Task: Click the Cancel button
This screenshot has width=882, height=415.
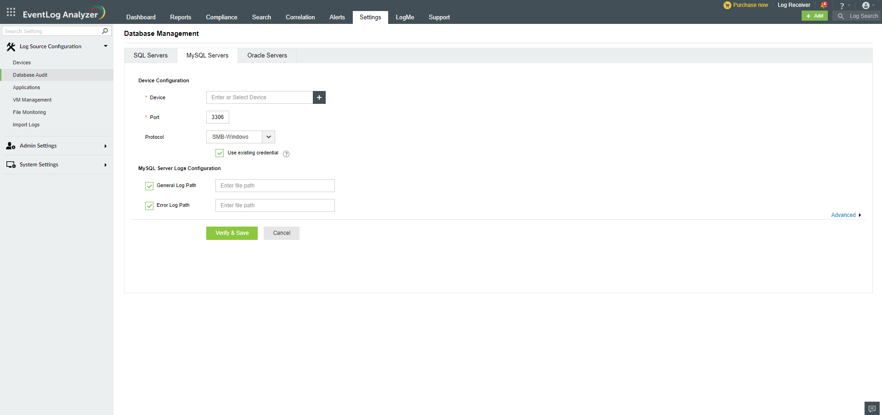Action: (282, 233)
